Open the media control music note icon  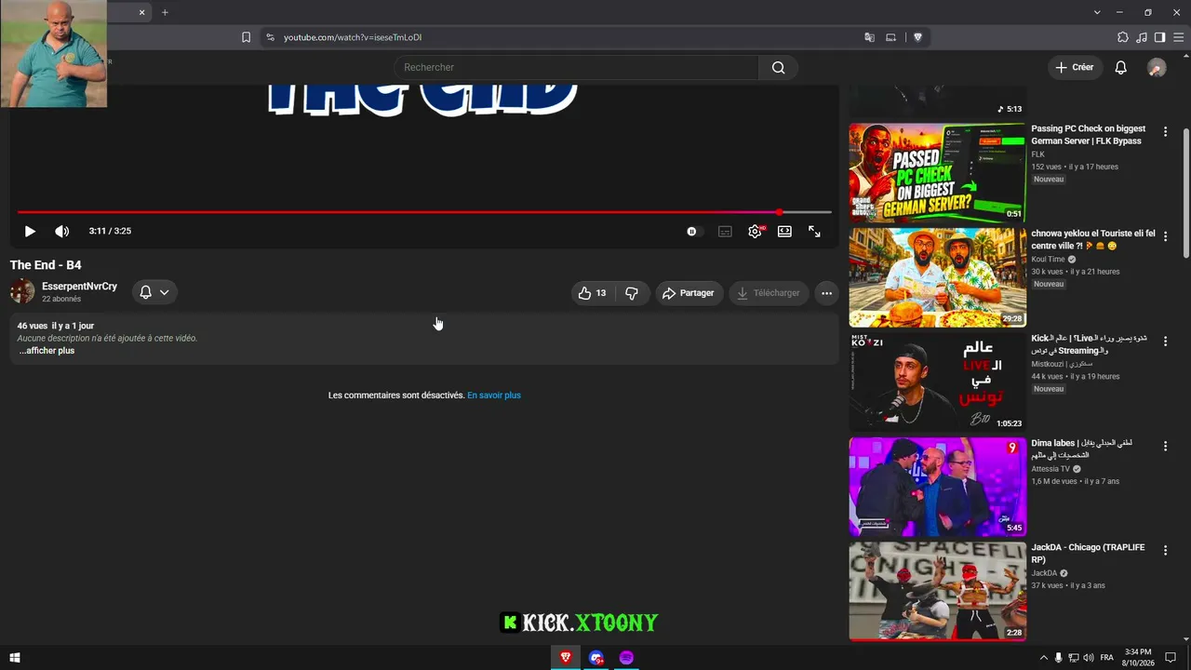tap(1142, 37)
